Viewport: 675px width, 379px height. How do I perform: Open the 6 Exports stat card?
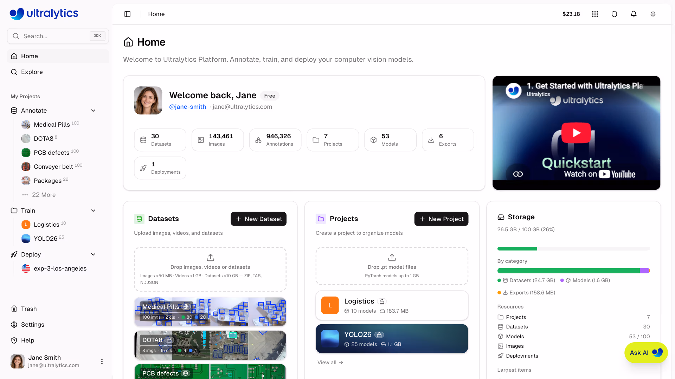click(448, 140)
